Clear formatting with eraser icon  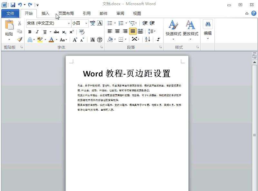pyautogui.click(x=82, y=32)
